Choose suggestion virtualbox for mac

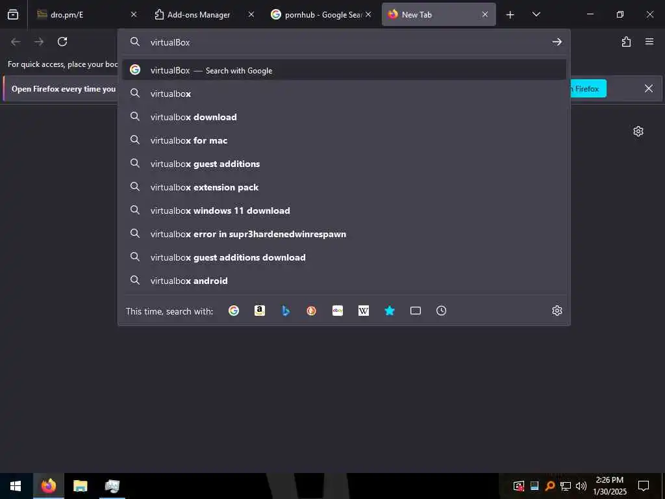pos(344,140)
